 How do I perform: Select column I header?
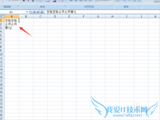(x=127, y=17)
